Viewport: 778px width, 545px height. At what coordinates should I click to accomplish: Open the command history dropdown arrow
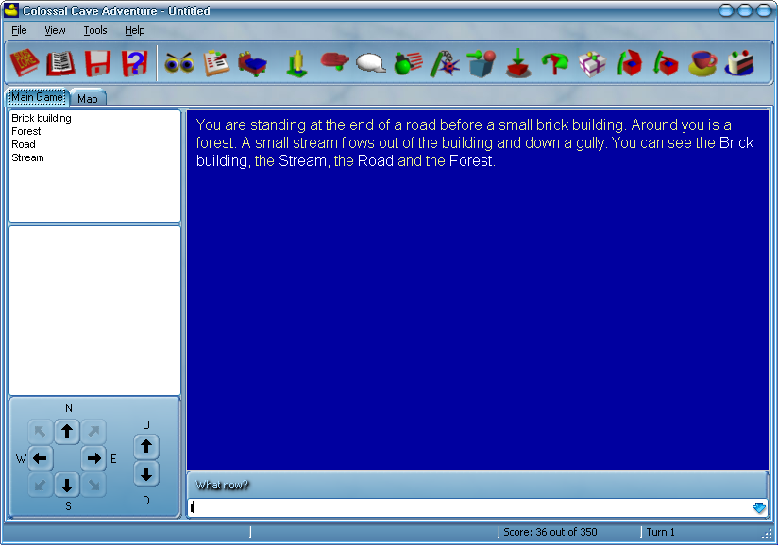coord(758,507)
